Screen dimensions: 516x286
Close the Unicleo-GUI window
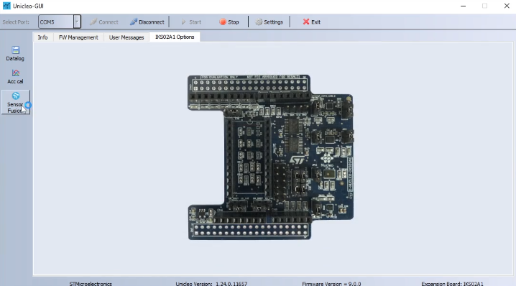[507, 6]
